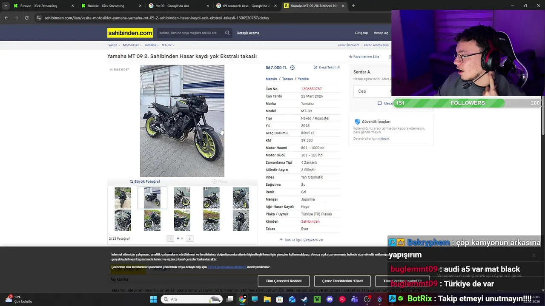This screenshot has width=545, height=306.
Task: Open Task View from the taskbar
Action: (230, 299)
